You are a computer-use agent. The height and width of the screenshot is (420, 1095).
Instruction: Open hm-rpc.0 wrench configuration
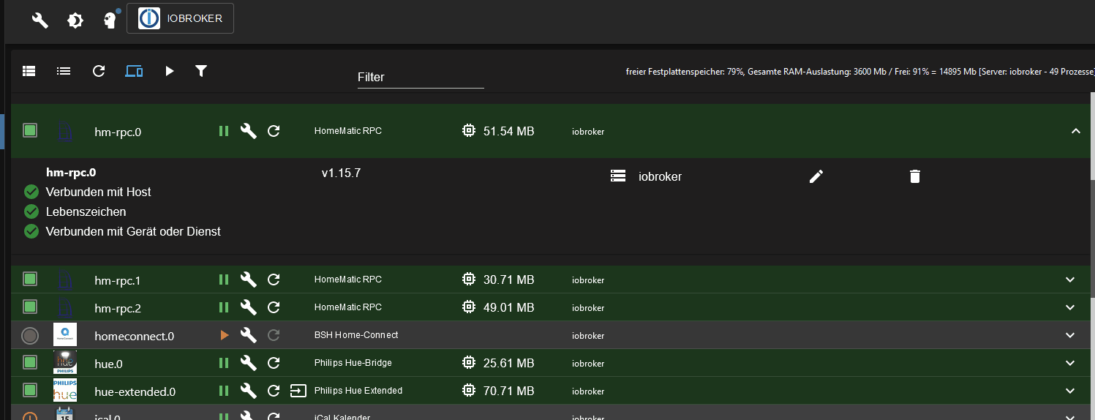pyautogui.click(x=249, y=131)
